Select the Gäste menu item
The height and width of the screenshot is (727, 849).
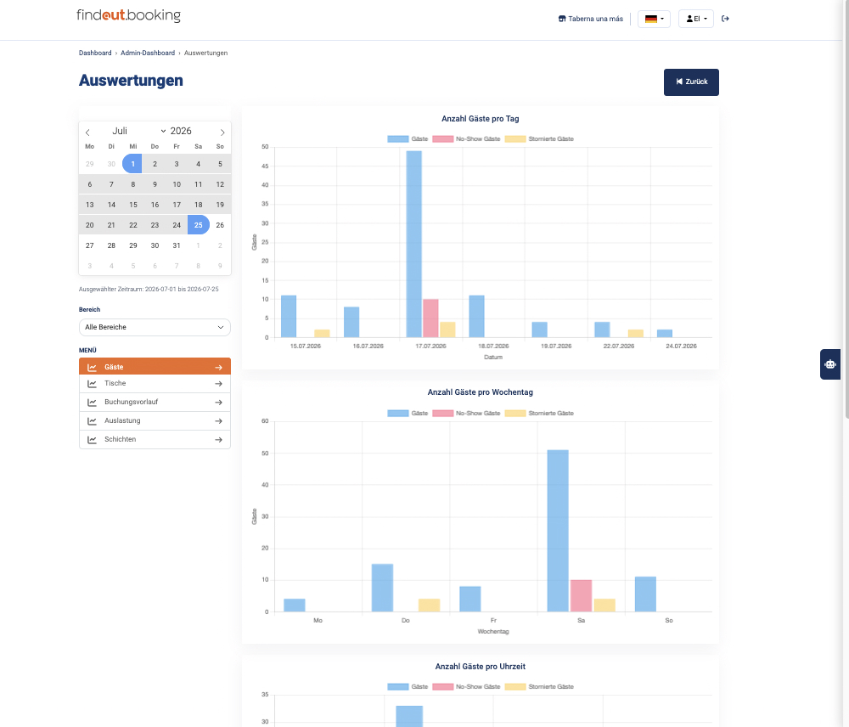[155, 367]
